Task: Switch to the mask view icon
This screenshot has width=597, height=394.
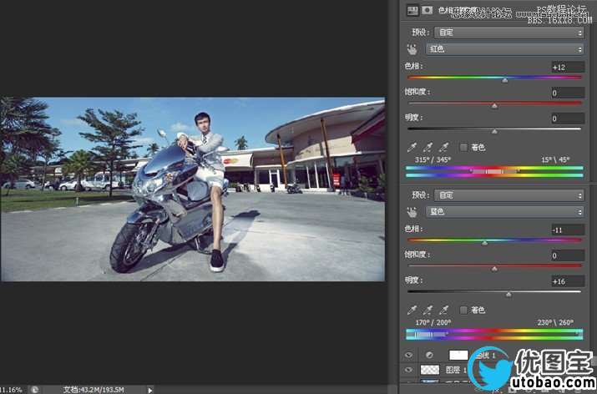Action: 428,11
